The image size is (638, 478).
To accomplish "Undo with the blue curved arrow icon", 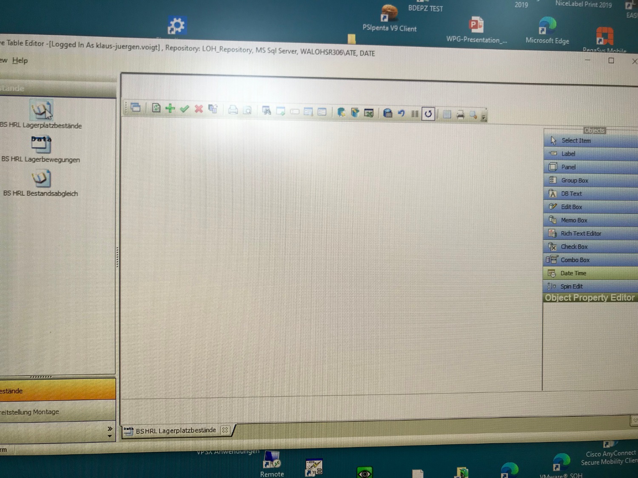I will [401, 113].
